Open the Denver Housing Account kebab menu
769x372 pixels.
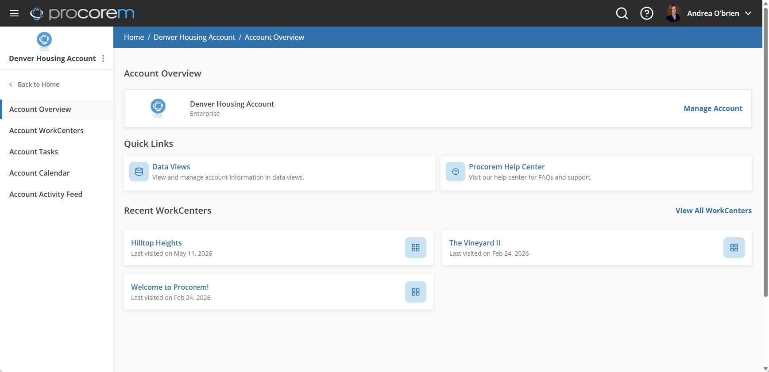[103, 58]
